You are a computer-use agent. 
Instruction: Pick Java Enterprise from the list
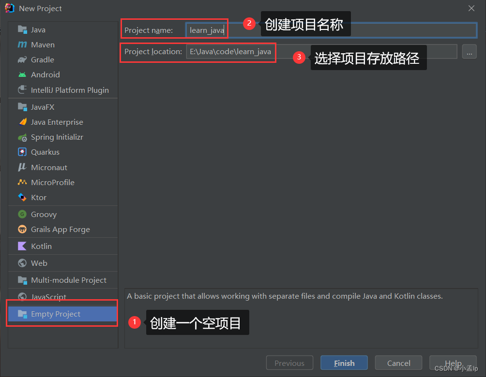coord(57,122)
